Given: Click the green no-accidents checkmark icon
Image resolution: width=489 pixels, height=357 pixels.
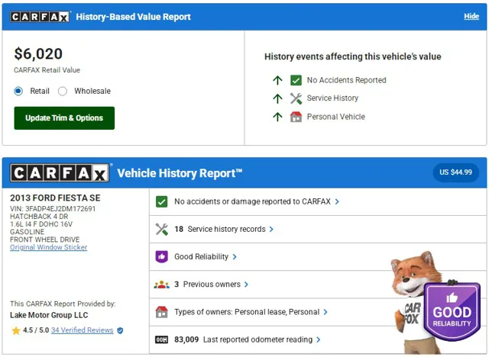Looking at the screenshot, I should coord(161,201).
